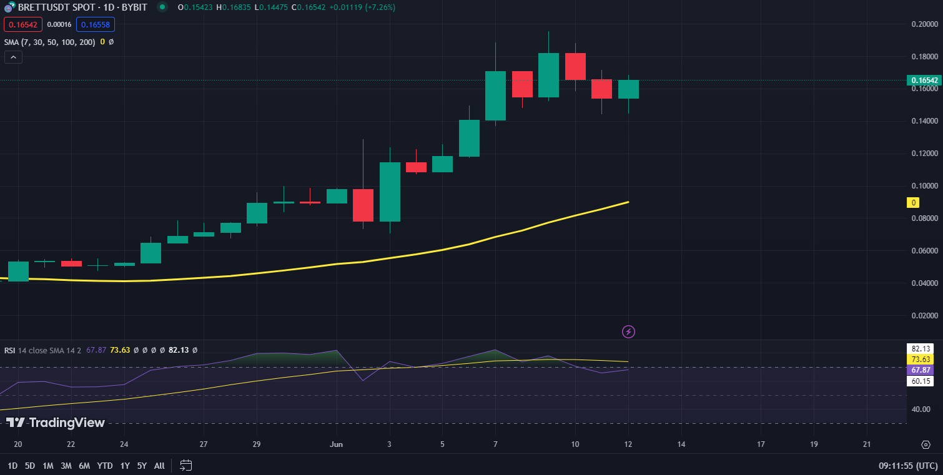This screenshot has height=475, width=943.
Task: Click the yellow 73.63 in RSI legend
Action: pos(120,350)
